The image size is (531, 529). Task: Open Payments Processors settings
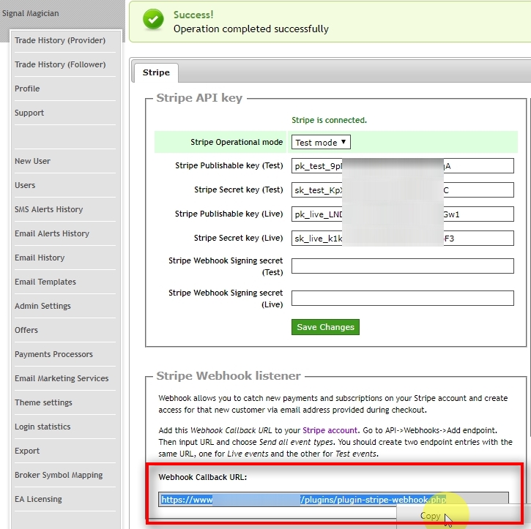(53, 354)
